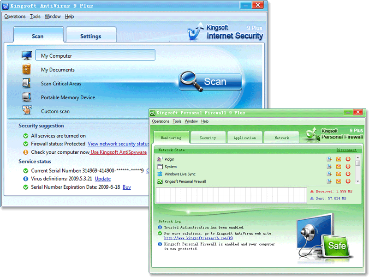This screenshot has width=369, height=277.
Task: Open the Application tab in firewall
Action: coord(244,138)
